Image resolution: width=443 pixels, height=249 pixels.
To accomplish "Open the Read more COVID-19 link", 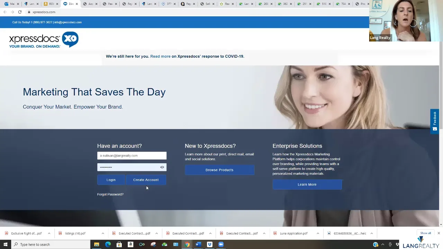I will coord(160,56).
